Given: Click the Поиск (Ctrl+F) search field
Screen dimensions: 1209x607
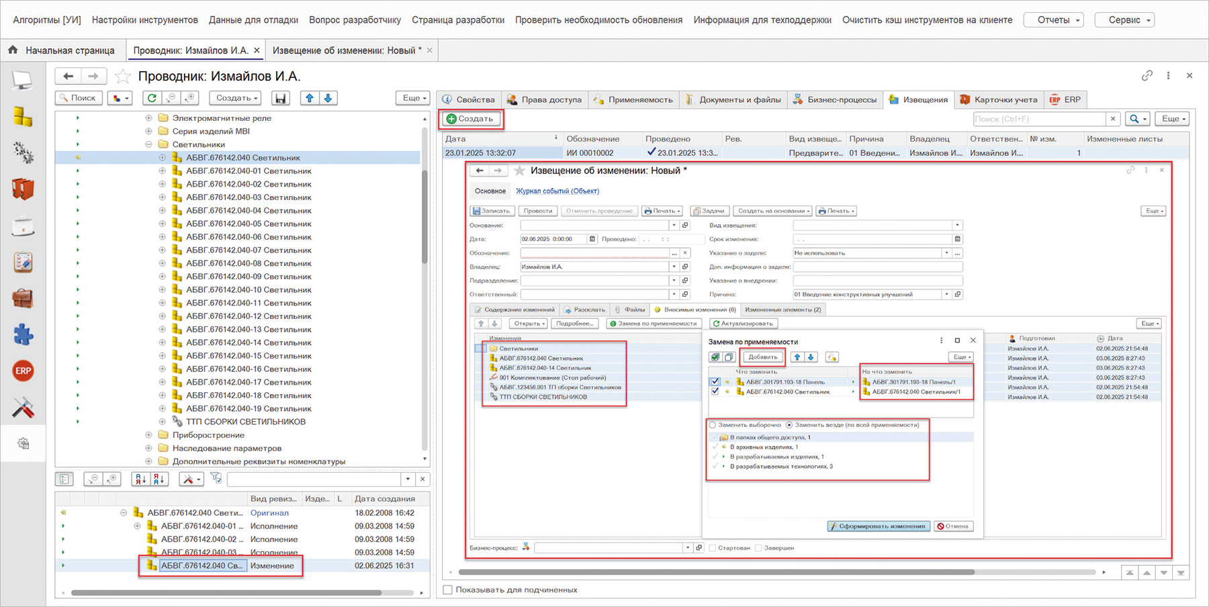Looking at the screenshot, I should [x=1038, y=119].
